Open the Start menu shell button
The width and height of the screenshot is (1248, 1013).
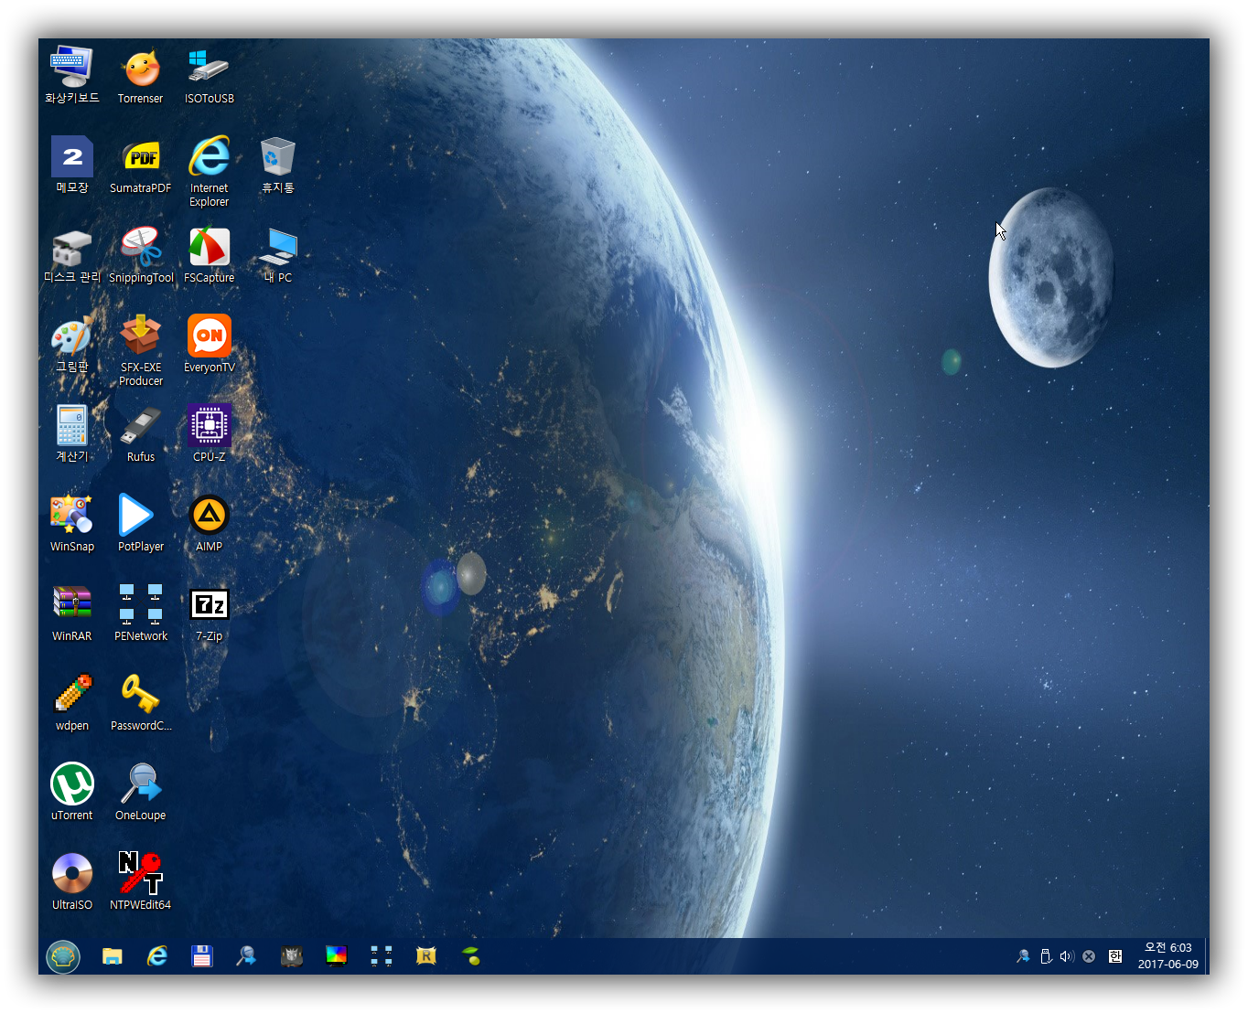click(x=63, y=956)
